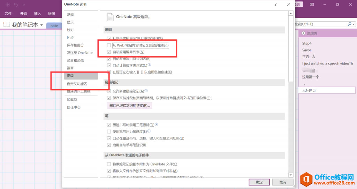
Task: Expand the 我的笔记本 notebook dropdown arrow
Action: pos(42,25)
